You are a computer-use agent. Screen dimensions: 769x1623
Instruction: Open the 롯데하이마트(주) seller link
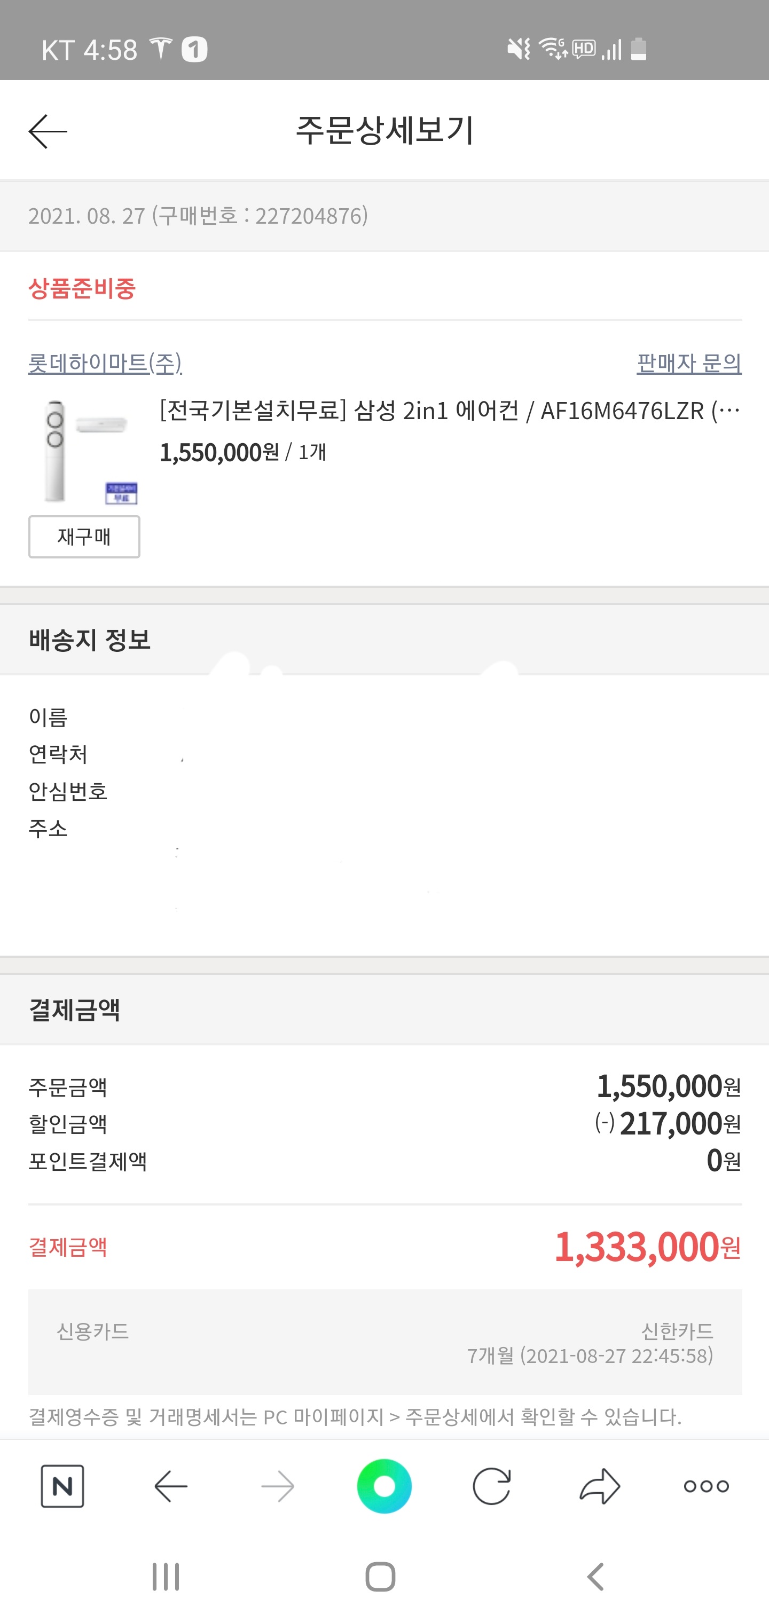pos(105,363)
